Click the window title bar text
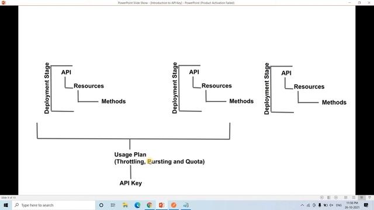374x210 pixels. point(176,3)
